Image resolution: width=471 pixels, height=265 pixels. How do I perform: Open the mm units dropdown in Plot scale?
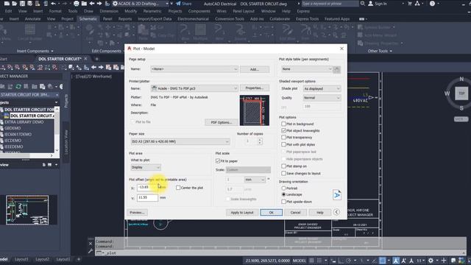tap(255, 180)
